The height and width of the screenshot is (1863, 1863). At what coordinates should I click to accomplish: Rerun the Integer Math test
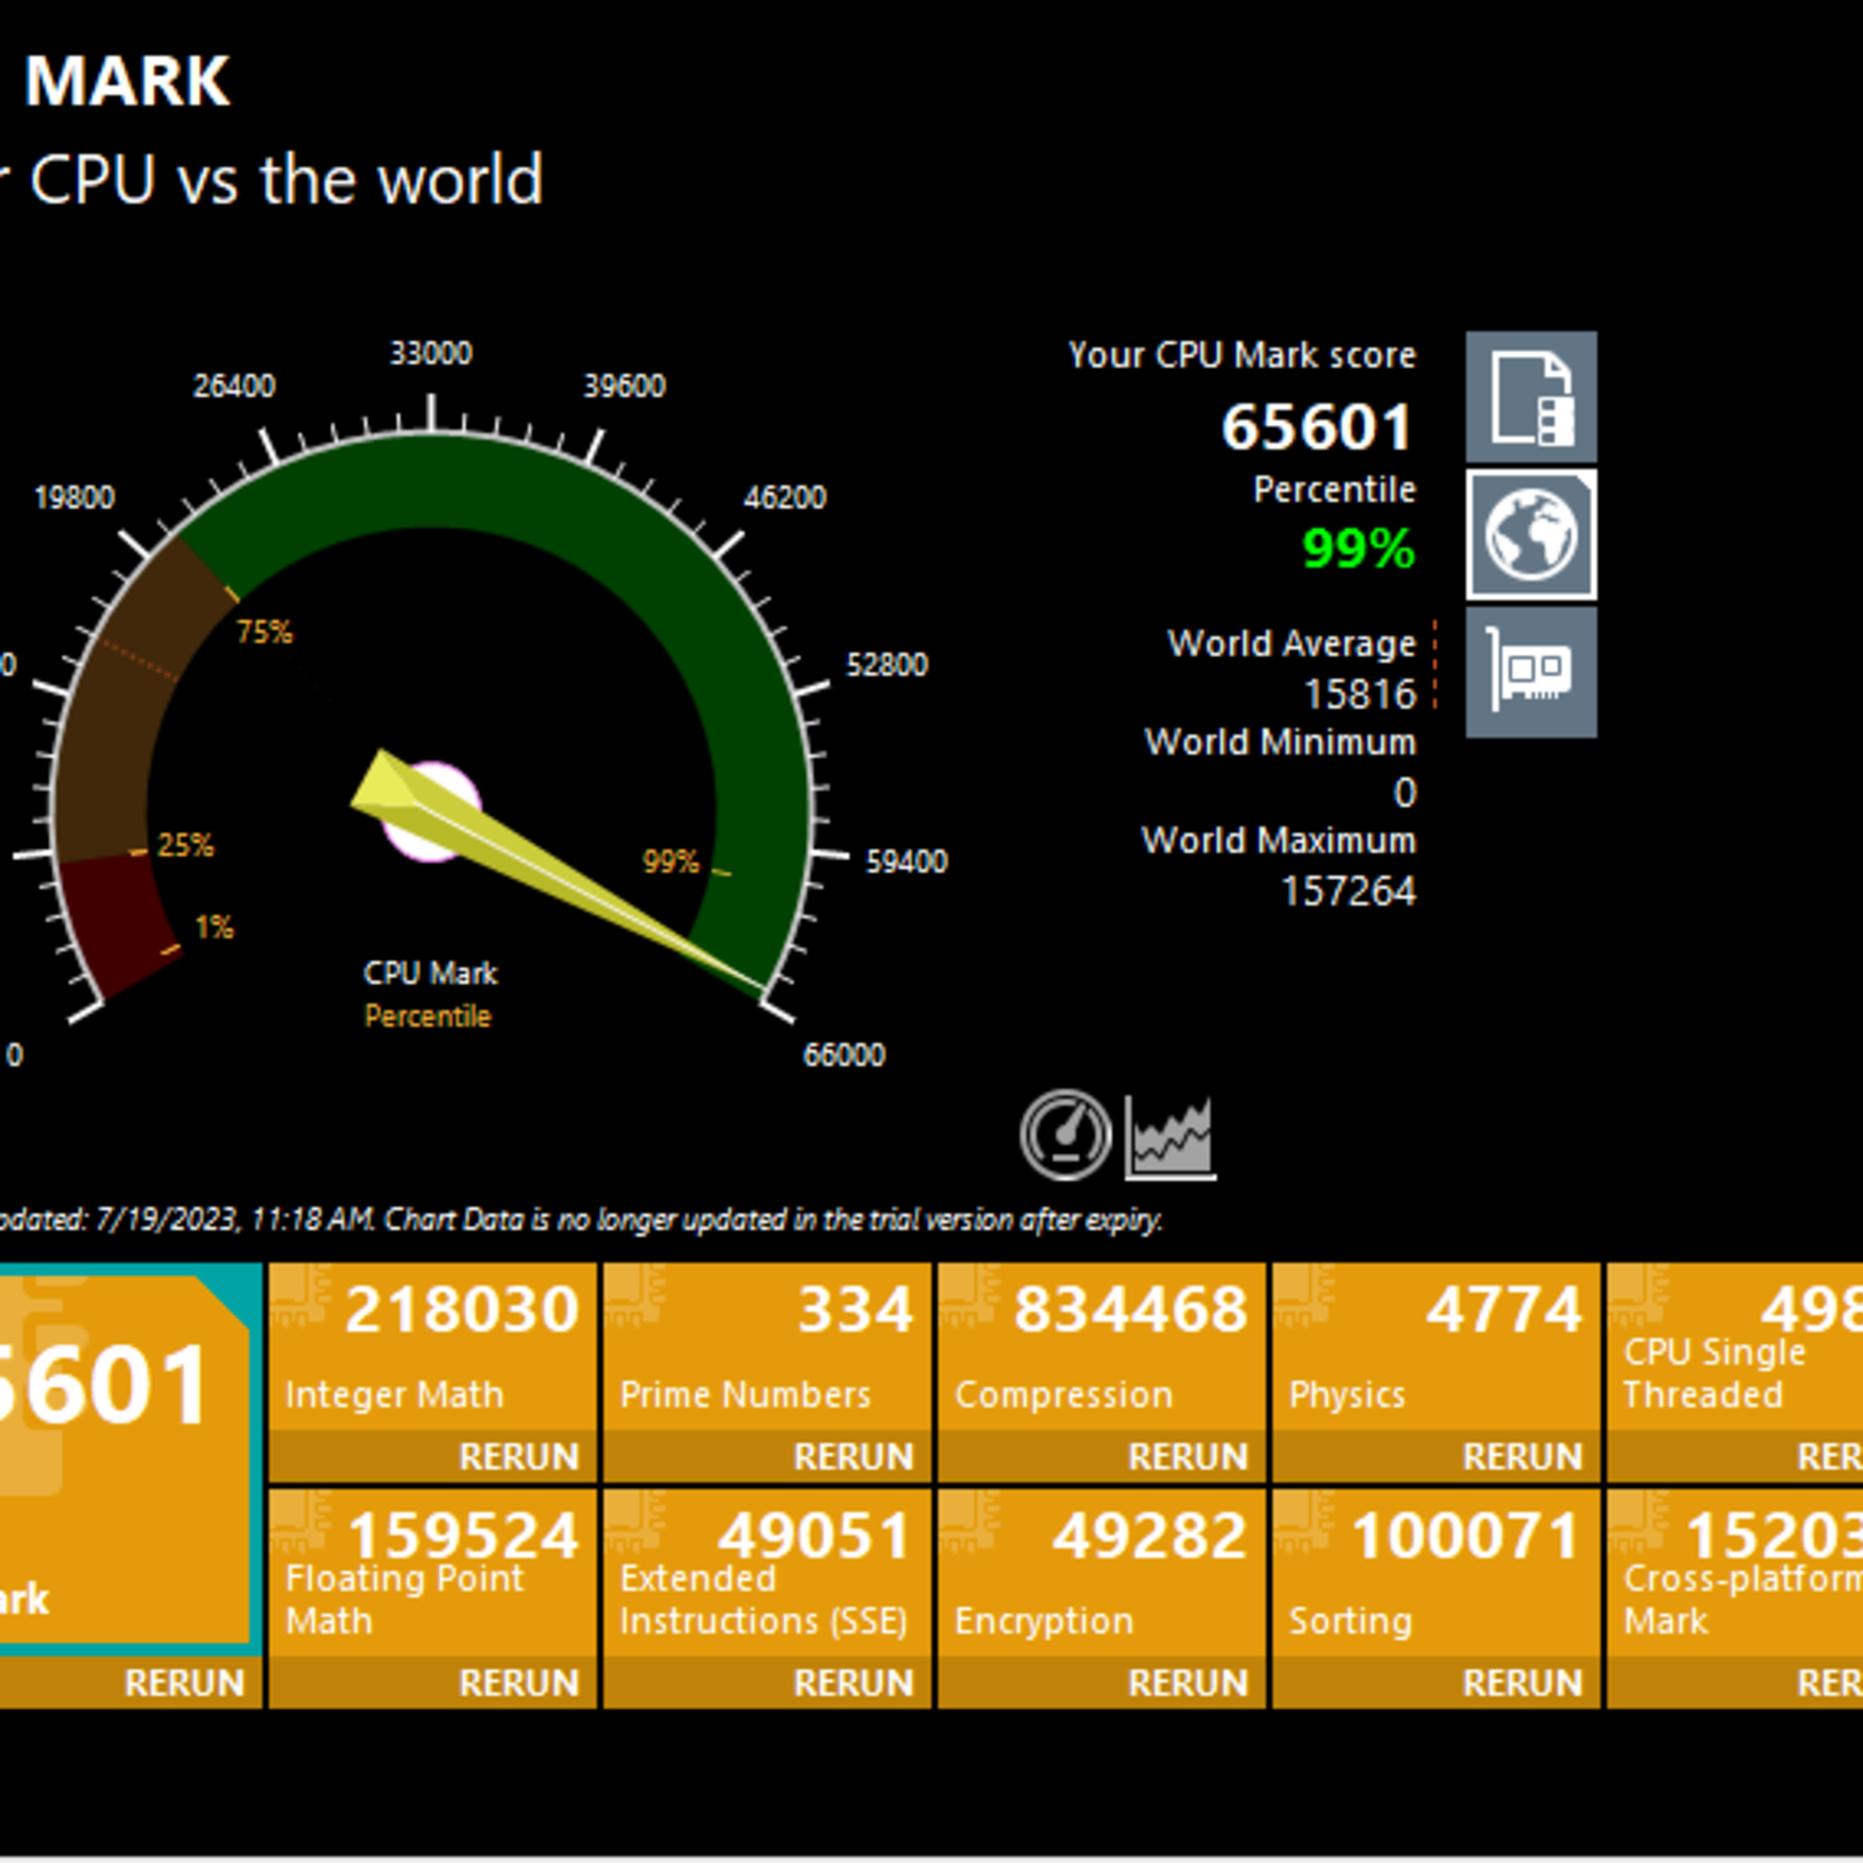tap(519, 1456)
